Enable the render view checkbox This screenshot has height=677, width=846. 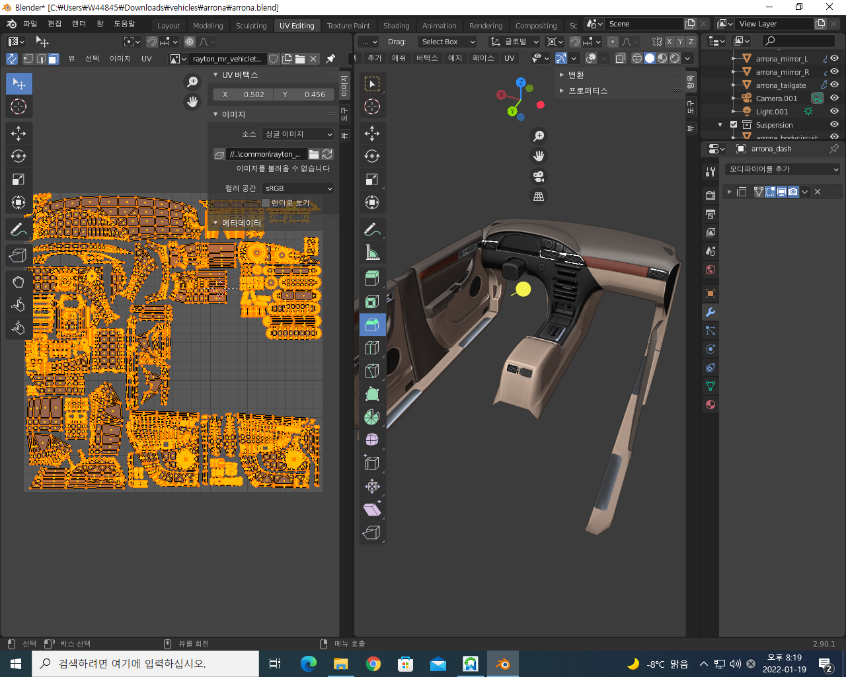pyautogui.click(x=266, y=203)
